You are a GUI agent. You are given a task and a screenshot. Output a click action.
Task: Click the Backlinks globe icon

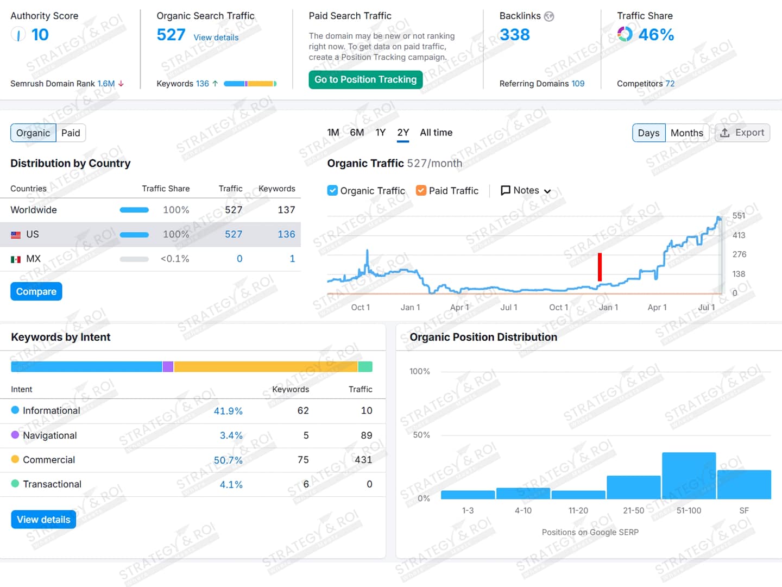549,16
